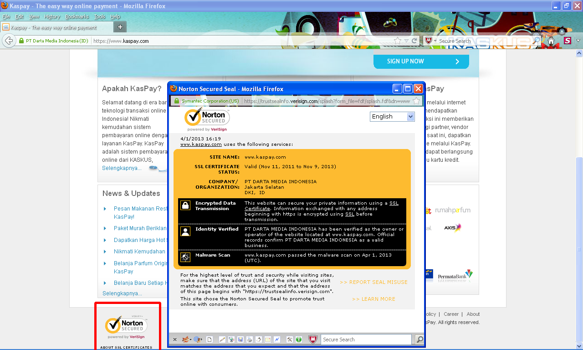Click the eraser icon in popup toolbar

pyautogui.click(x=259, y=340)
